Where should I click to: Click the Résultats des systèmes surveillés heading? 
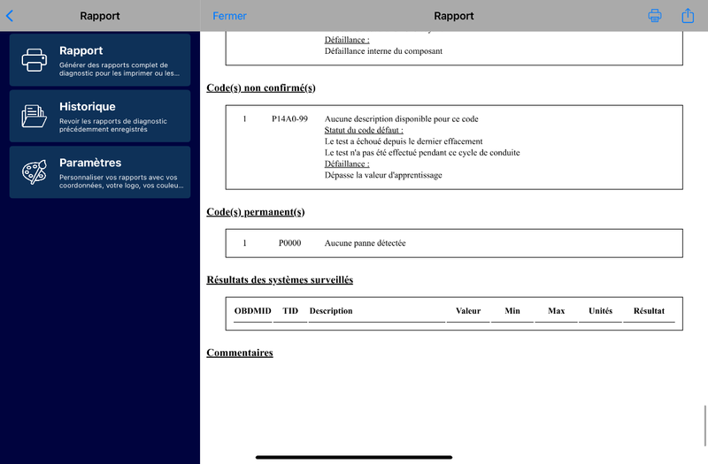point(280,279)
